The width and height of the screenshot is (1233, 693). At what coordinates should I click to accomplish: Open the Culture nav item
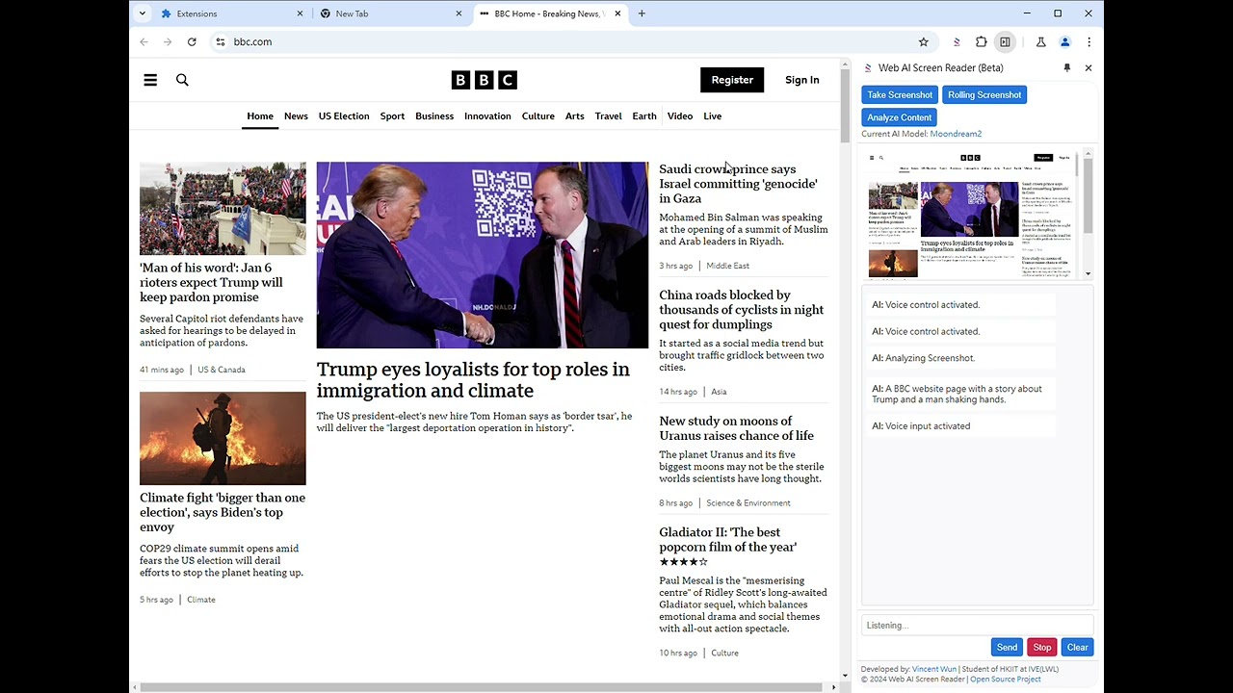538,115
